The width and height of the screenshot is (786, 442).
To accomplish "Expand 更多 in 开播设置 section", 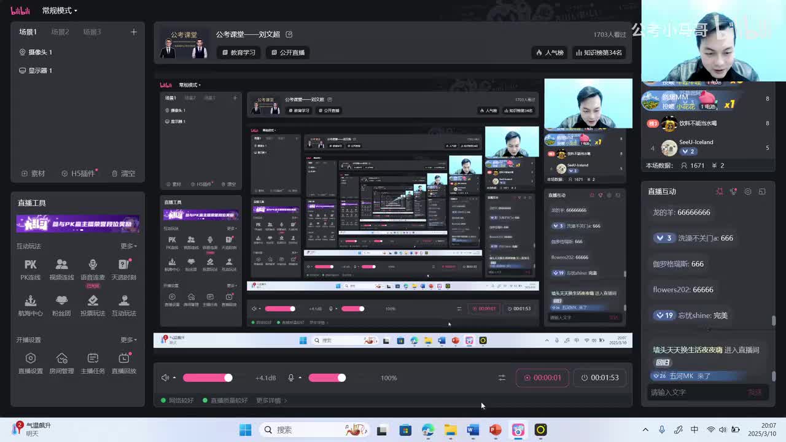I will (x=129, y=339).
